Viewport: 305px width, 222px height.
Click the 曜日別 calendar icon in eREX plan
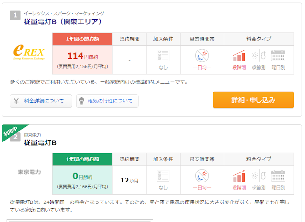pos(278,56)
